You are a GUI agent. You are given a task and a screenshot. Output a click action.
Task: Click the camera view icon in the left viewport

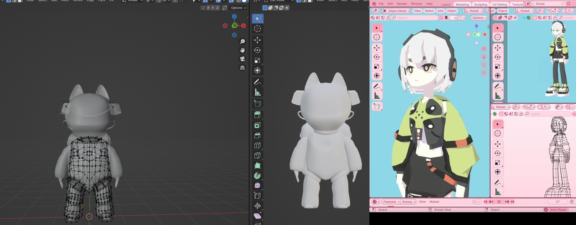(242, 59)
